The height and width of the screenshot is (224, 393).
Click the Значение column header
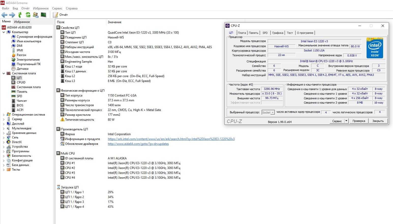(x=114, y=22)
